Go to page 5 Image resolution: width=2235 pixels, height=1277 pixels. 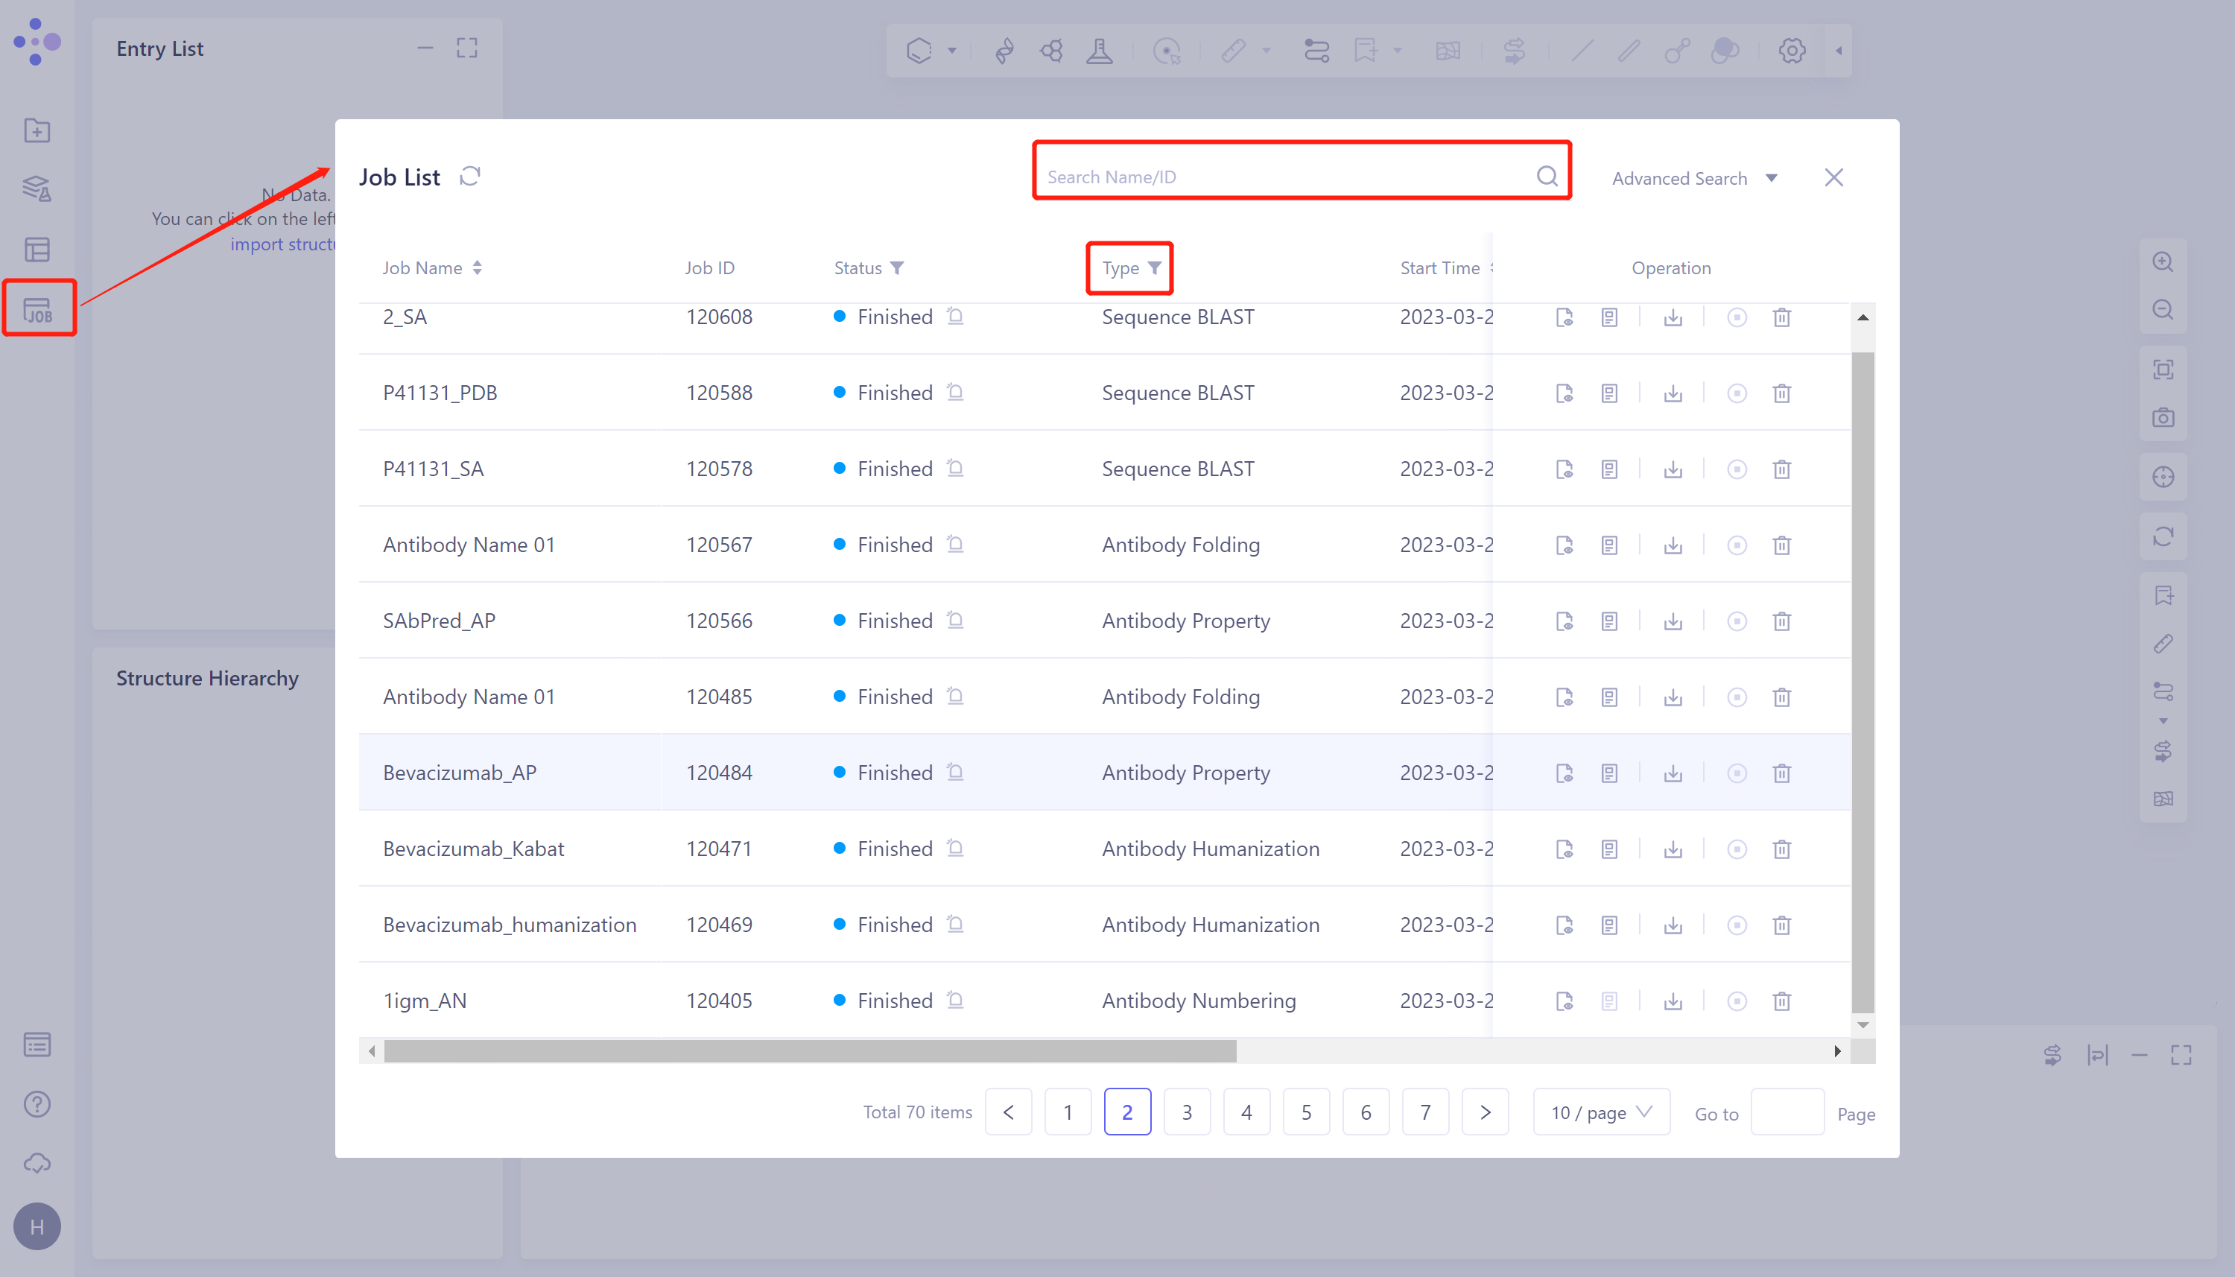1305,1112
